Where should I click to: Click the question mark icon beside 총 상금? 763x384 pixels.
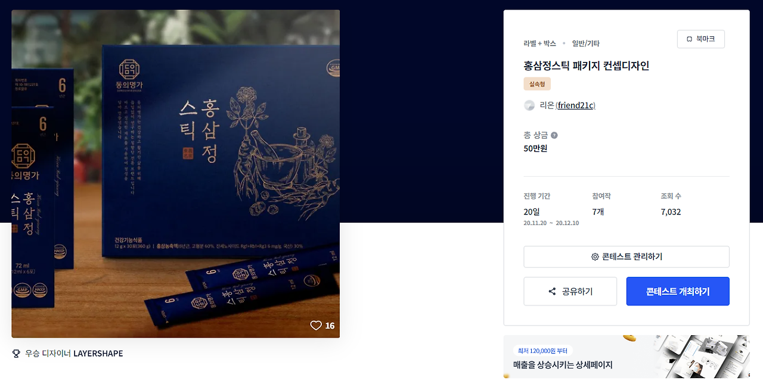[x=554, y=135]
